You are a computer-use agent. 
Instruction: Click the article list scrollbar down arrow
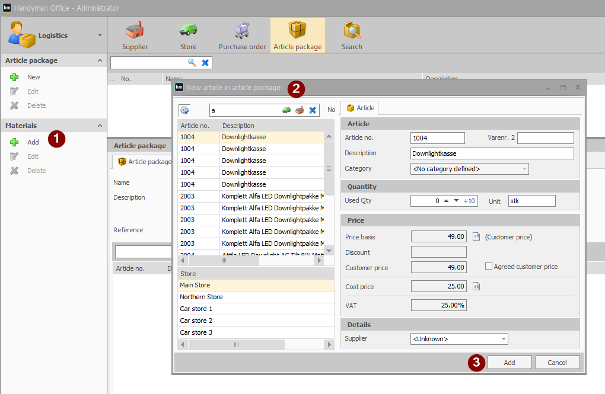pyautogui.click(x=329, y=251)
